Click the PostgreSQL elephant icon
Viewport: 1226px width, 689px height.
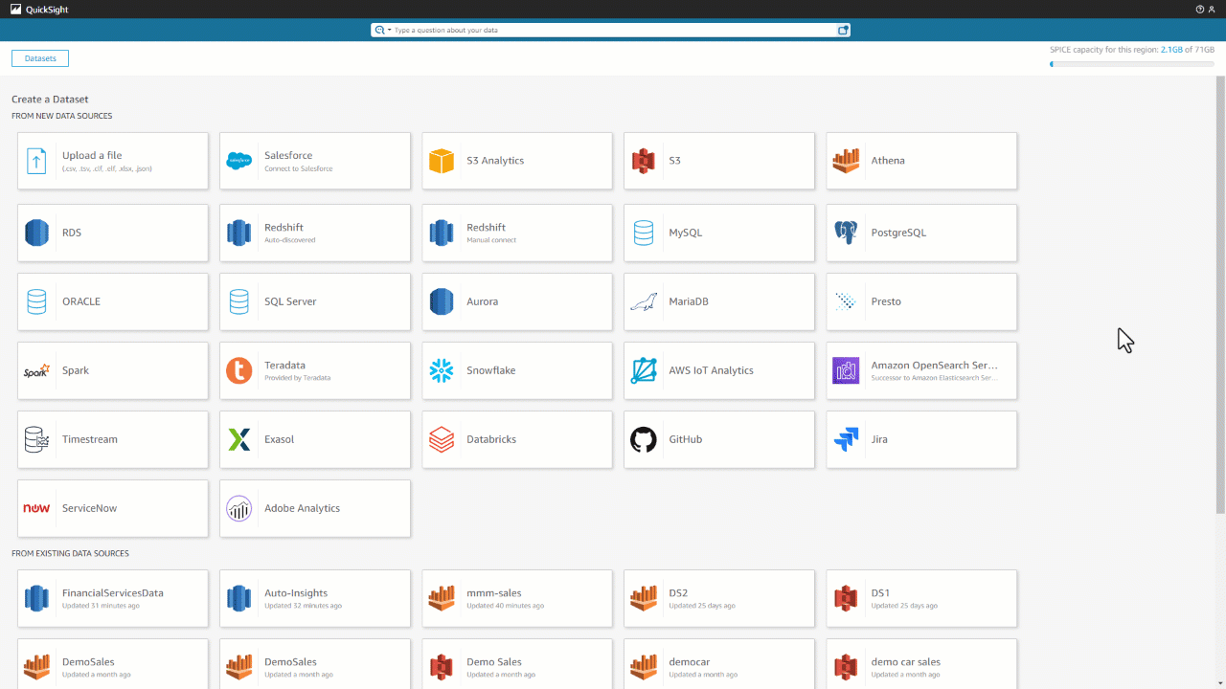(x=846, y=233)
